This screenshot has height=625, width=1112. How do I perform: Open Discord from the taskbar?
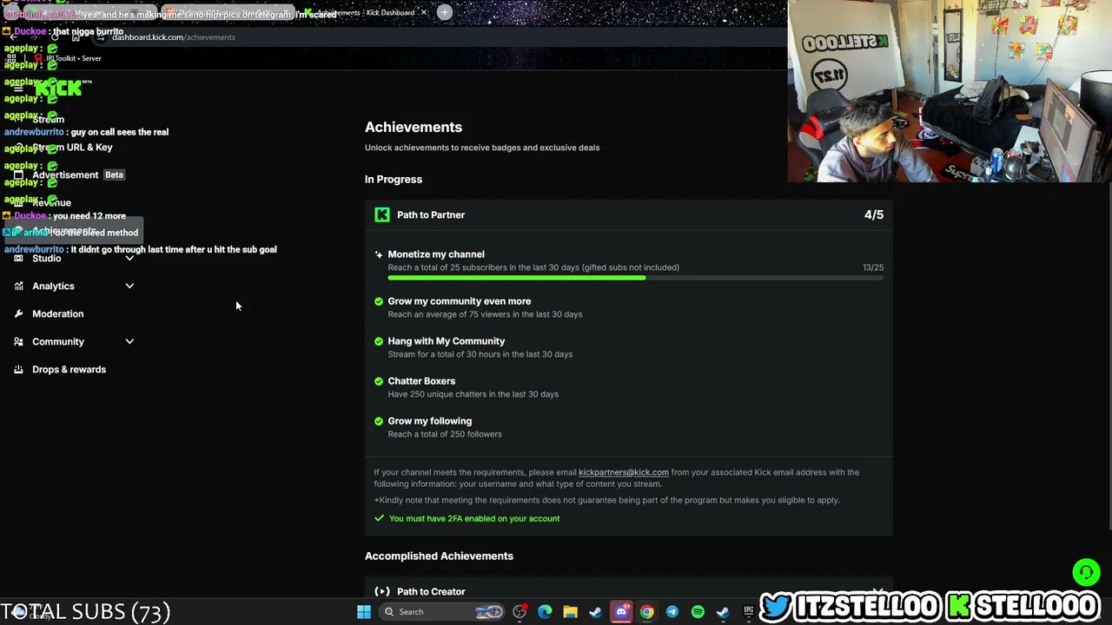[x=621, y=612]
